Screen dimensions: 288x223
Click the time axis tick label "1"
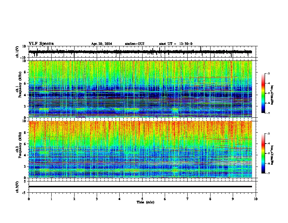[51, 199]
